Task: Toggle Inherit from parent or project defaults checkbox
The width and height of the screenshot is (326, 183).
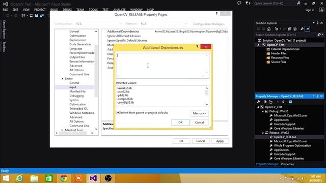Action: [118, 113]
